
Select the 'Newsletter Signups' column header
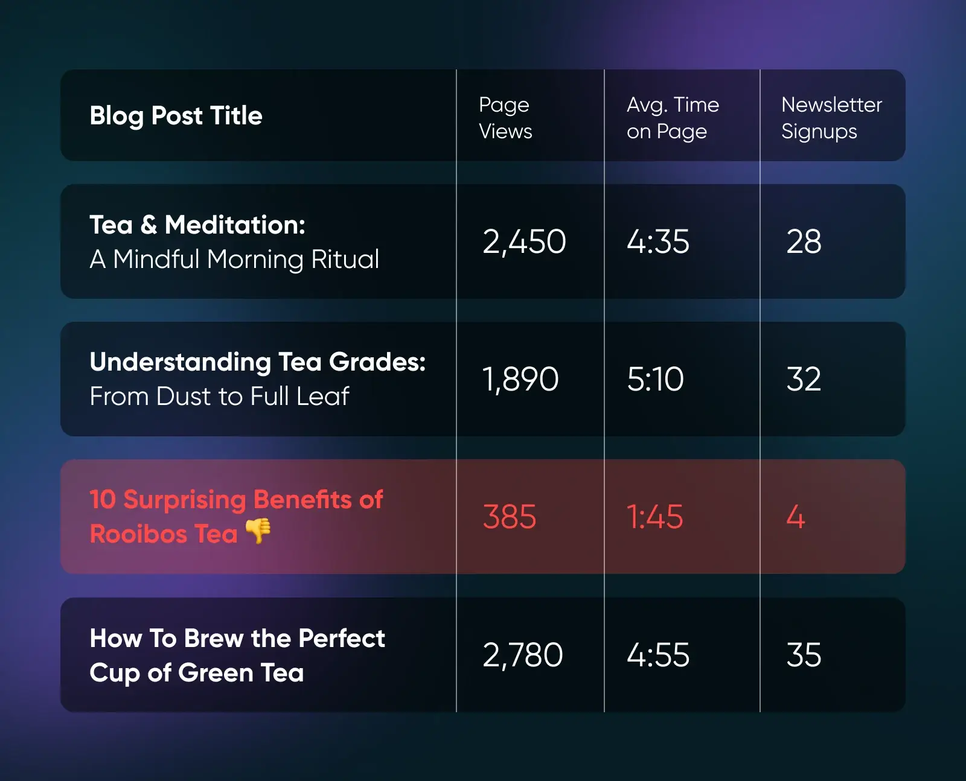(x=831, y=118)
